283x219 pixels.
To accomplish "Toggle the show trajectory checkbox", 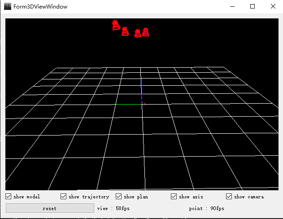I will point(63,197).
